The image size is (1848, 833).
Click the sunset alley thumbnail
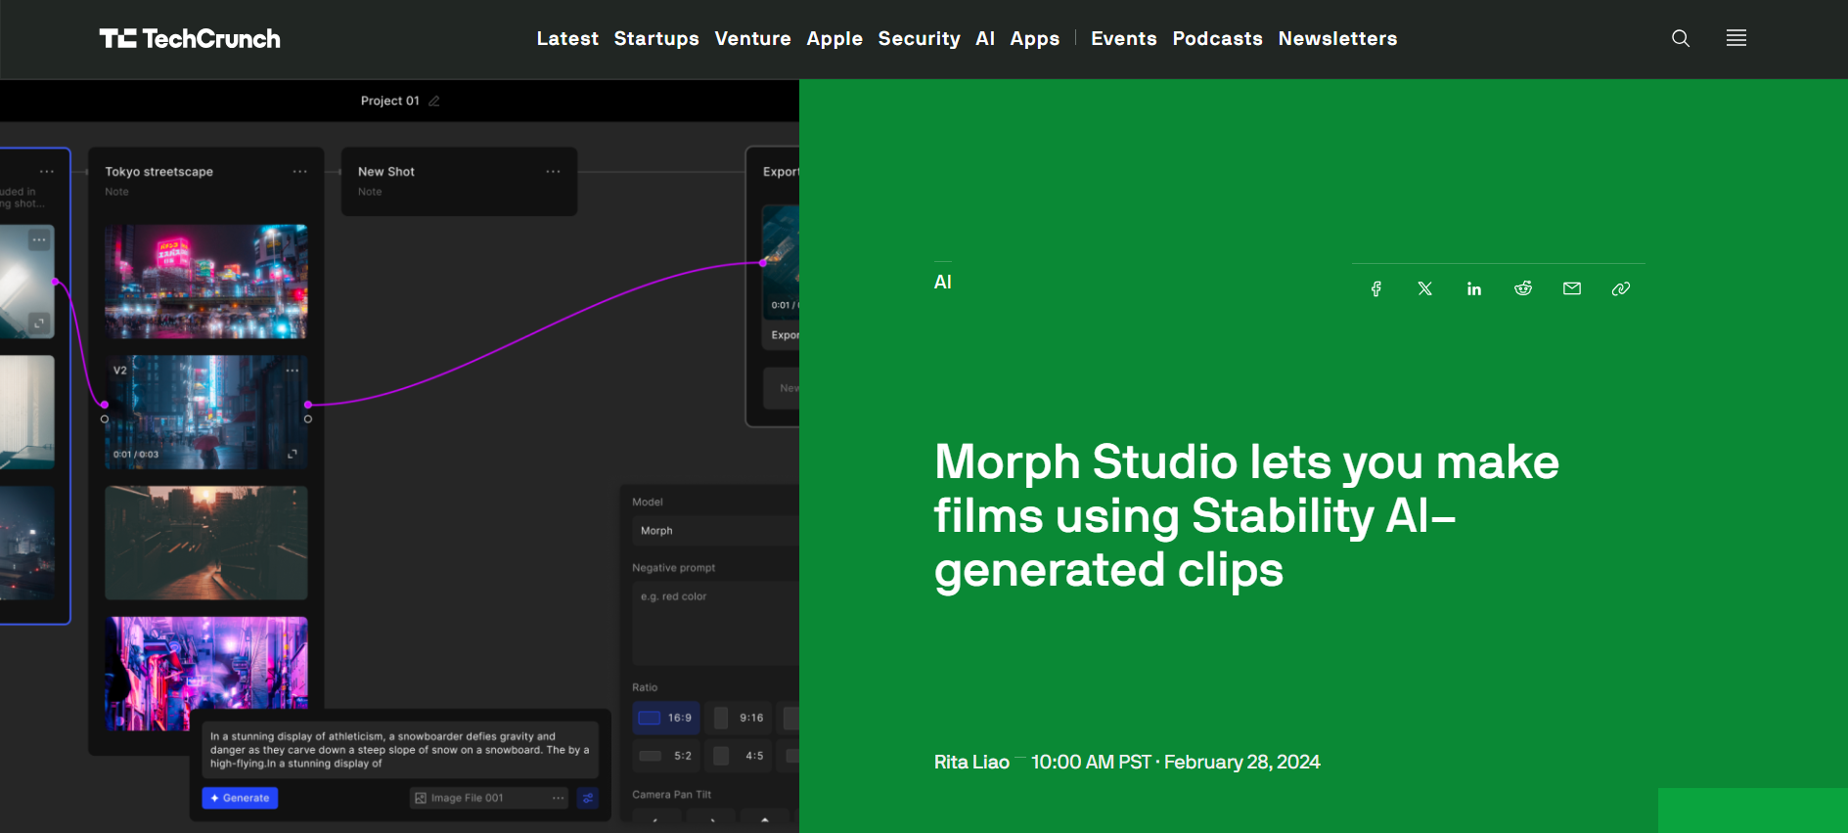pos(206,543)
